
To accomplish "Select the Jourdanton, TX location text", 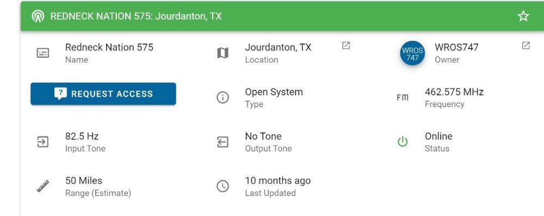I will point(278,47).
